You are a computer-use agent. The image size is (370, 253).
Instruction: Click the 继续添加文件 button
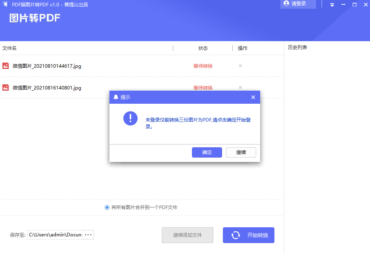pos(188,235)
